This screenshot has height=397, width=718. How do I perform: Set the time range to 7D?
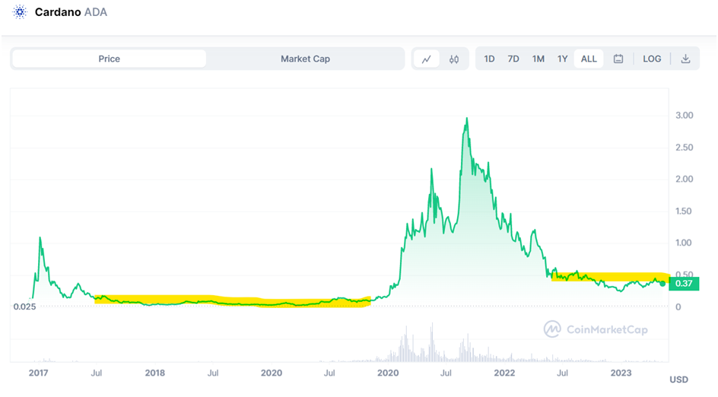point(513,59)
